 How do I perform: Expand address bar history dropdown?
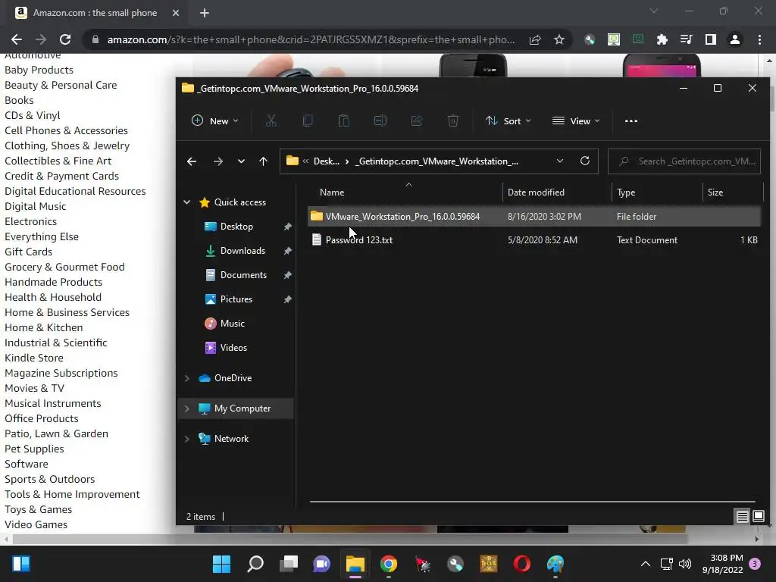pyautogui.click(x=560, y=161)
